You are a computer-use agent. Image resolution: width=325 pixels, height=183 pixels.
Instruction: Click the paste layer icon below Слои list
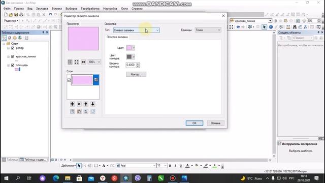(79, 111)
